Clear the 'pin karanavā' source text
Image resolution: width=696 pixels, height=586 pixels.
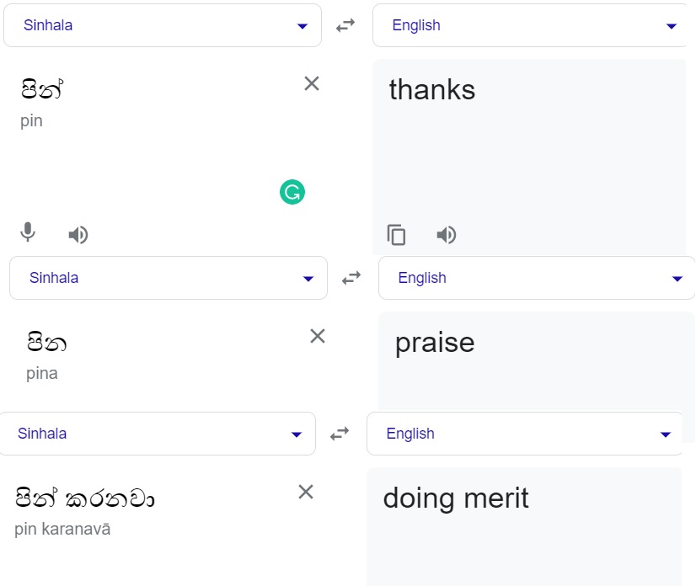[x=306, y=492]
